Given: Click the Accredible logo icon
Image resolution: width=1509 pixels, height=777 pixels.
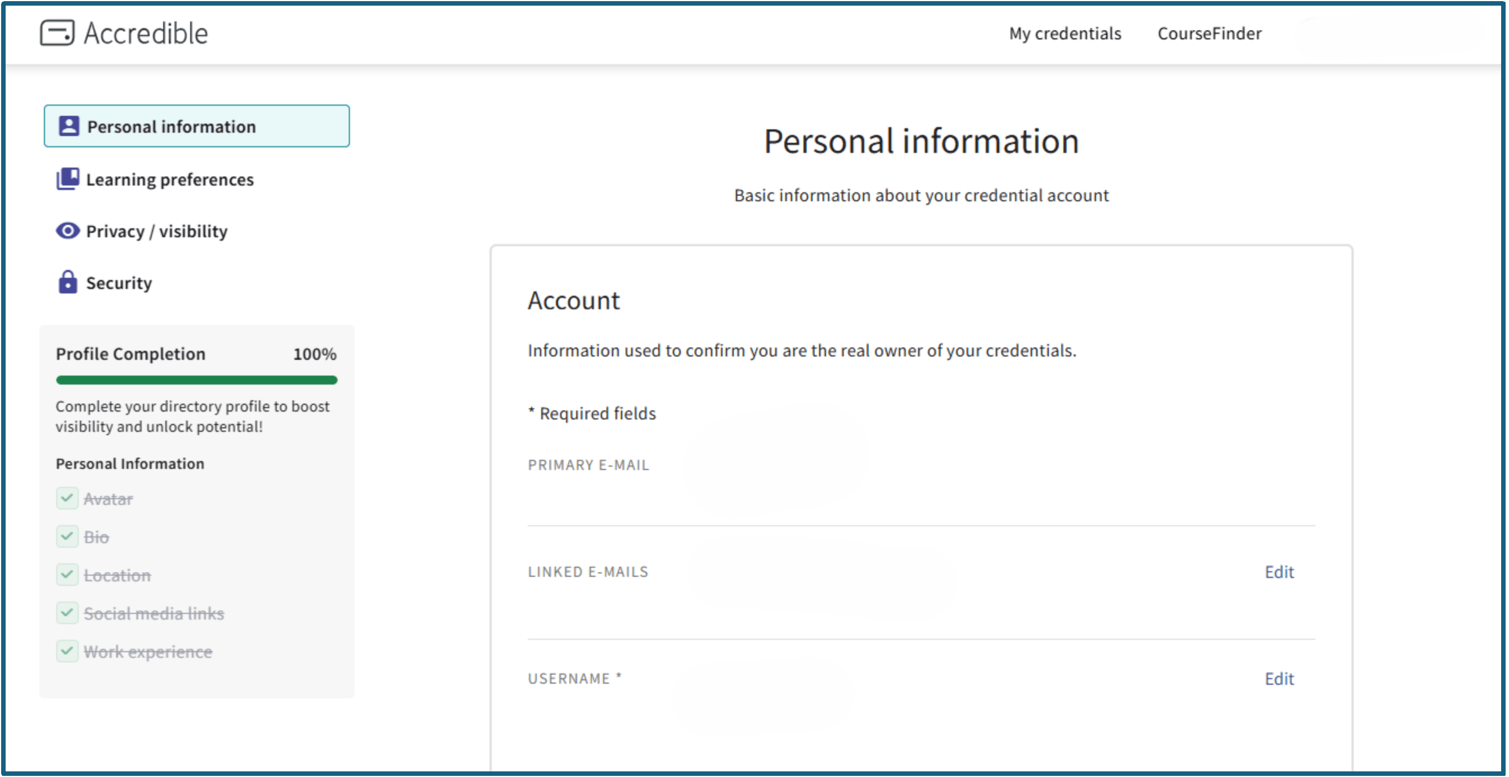Looking at the screenshot, I should point(57,33).
